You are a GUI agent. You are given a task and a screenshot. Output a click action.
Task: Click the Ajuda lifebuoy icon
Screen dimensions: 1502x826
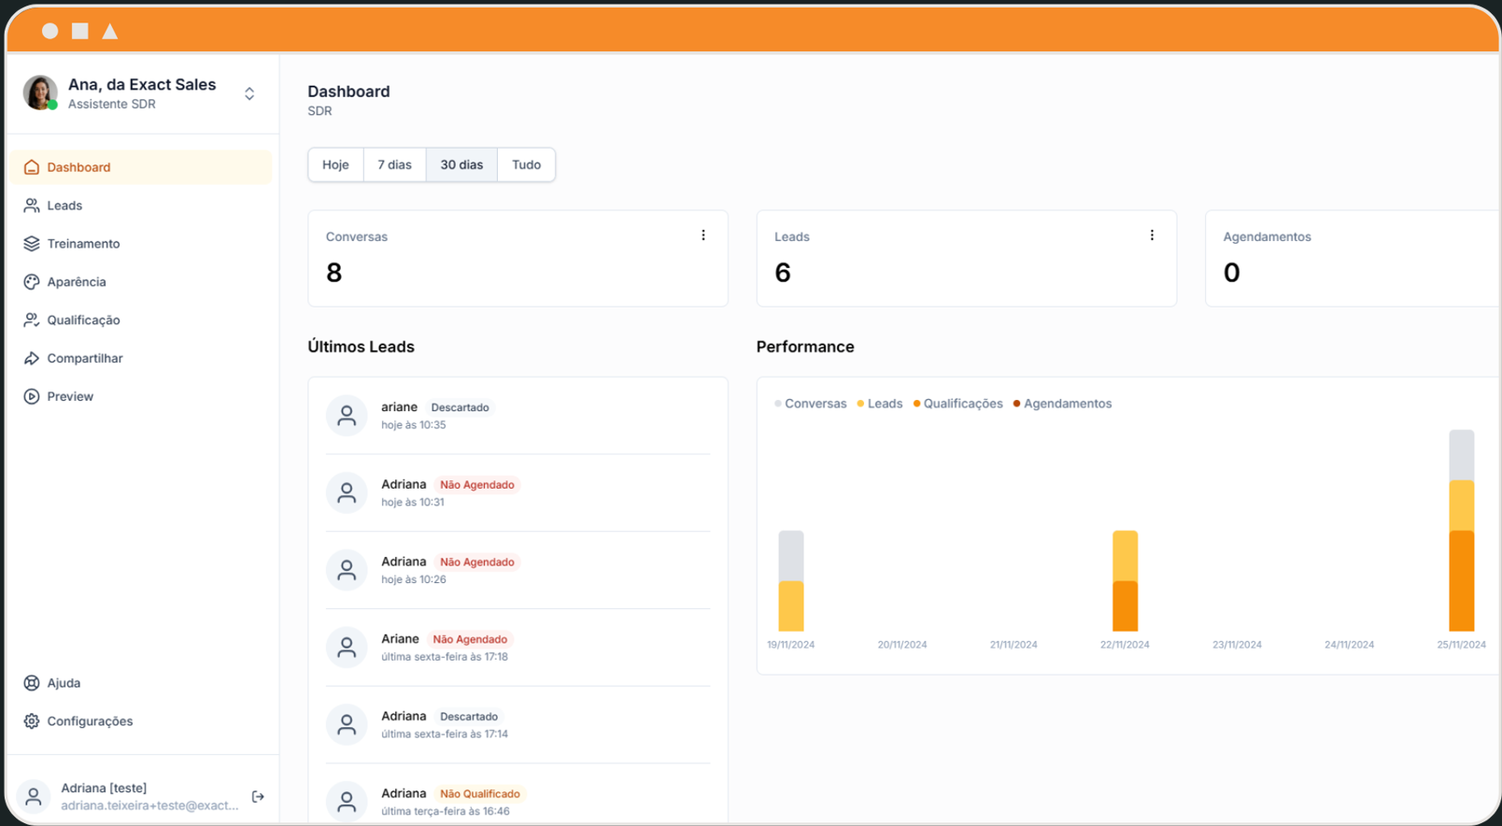pos(32,683)
